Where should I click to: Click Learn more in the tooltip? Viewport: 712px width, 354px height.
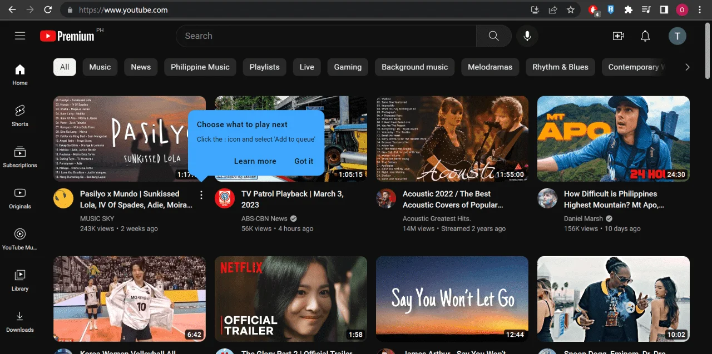255,161
